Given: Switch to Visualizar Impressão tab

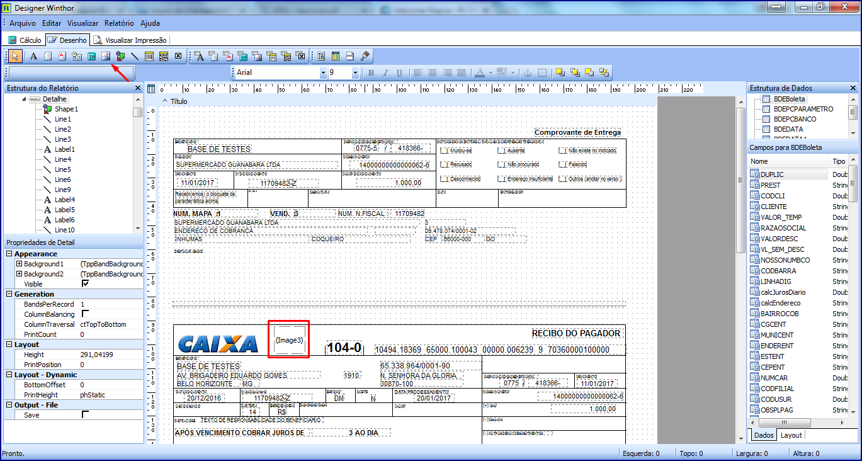Looking at the screenshot, I should 131,40.
